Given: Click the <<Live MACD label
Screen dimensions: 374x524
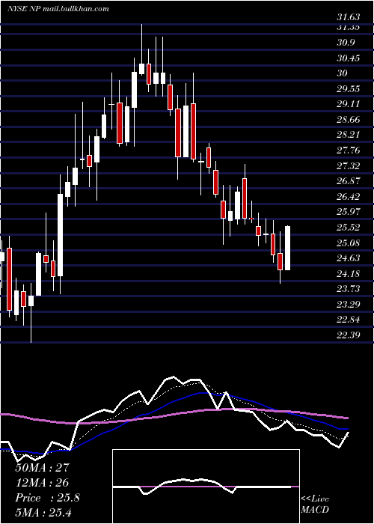Looking at the screenshot, I should 315,504.
